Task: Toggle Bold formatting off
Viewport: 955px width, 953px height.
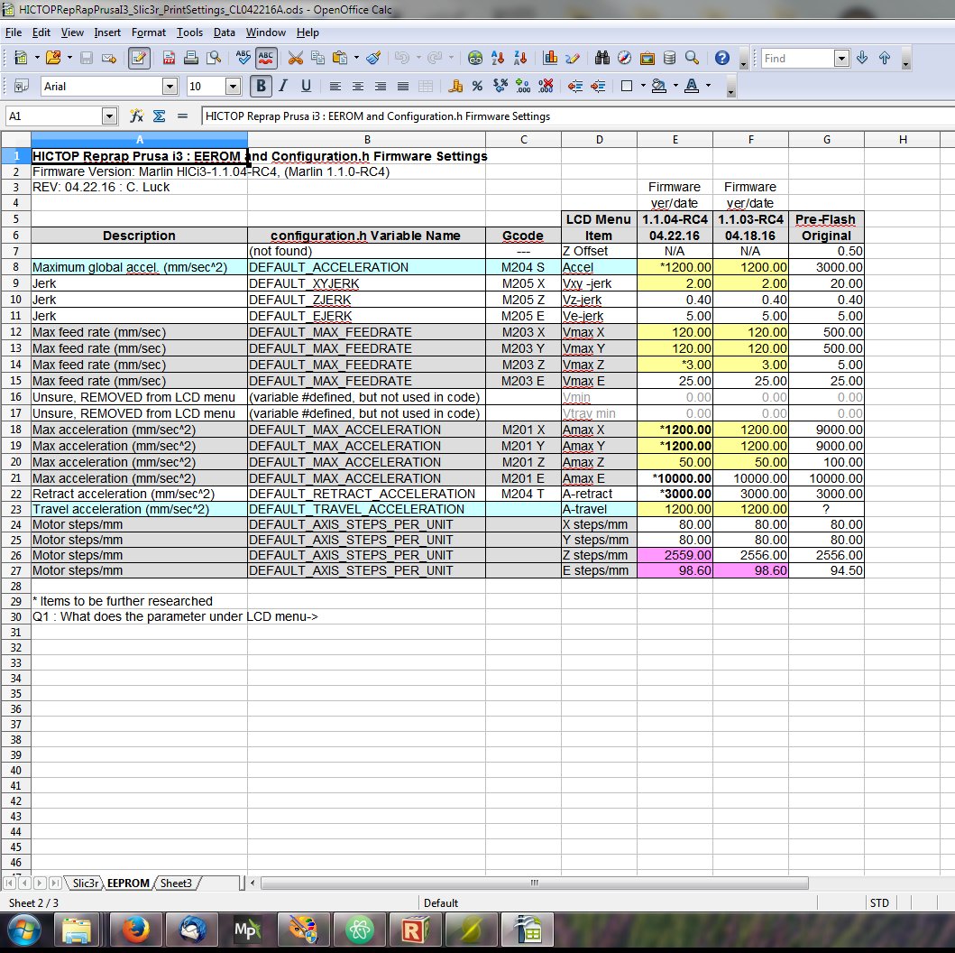Action: pos(262,86)
